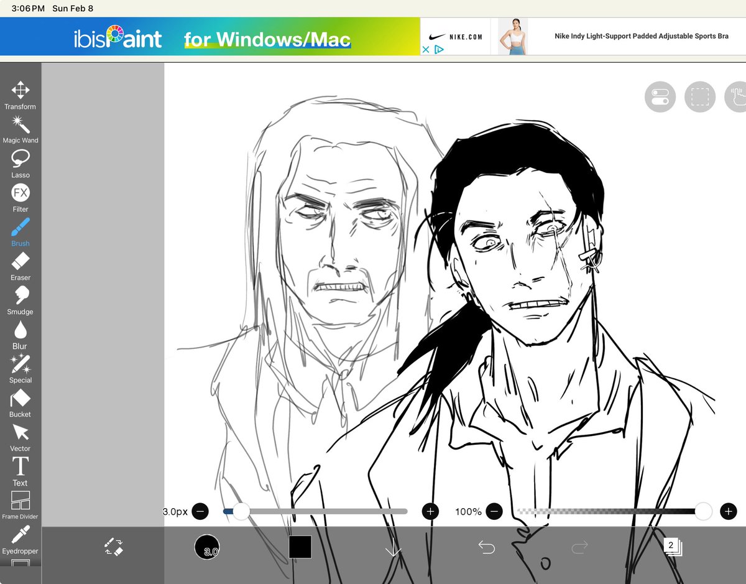Select the Eraser tool

click(21, 266)
